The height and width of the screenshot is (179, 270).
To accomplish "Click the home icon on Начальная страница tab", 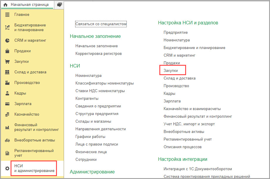I will [x=6, y=5].
